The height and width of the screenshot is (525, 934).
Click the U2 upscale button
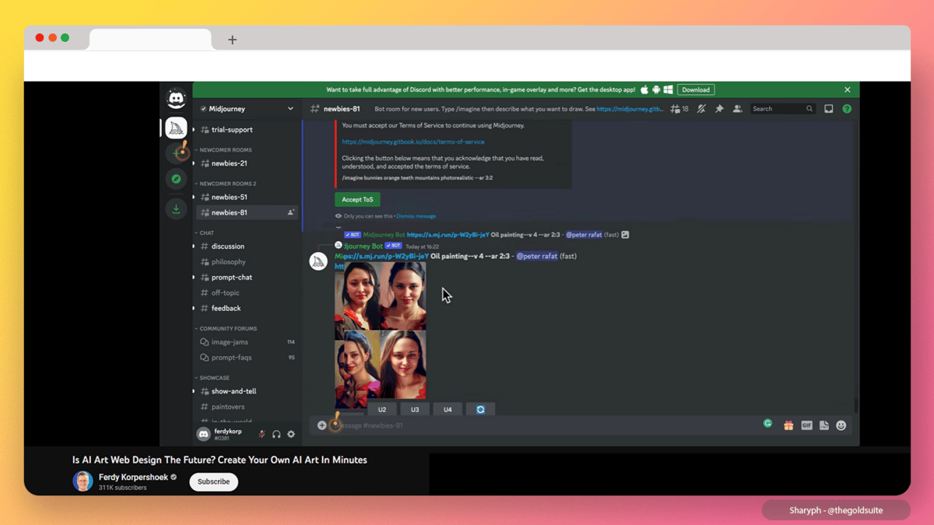coord(382,409)
